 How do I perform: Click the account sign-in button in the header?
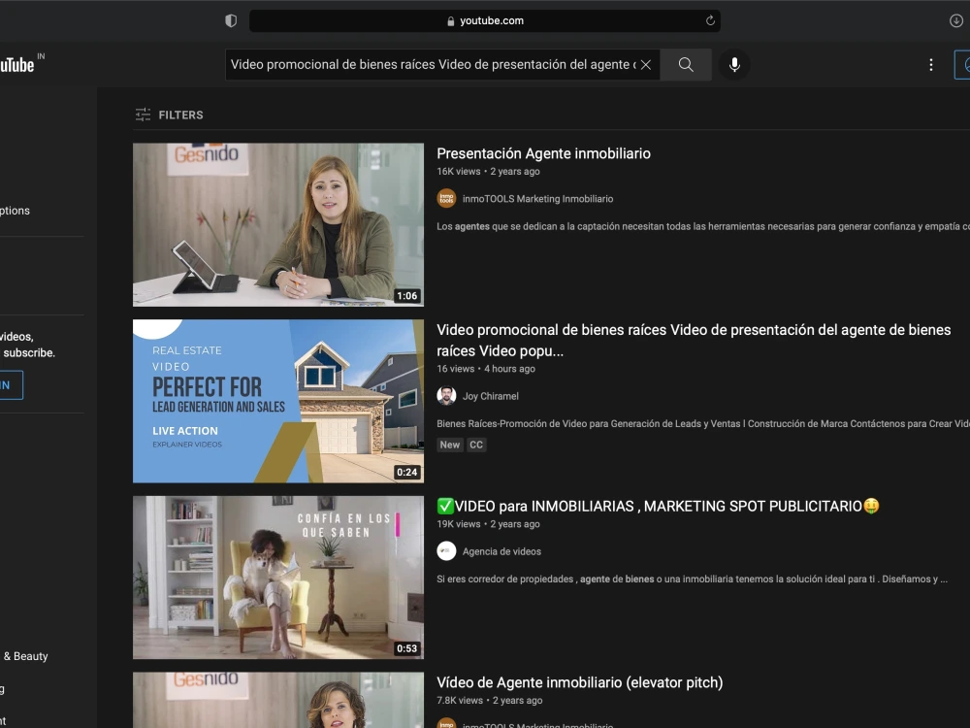tap(962, 64)
